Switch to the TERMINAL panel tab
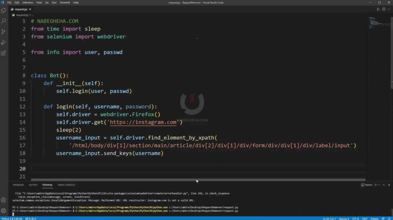The image size is (393, 220). tap(47, 185)
